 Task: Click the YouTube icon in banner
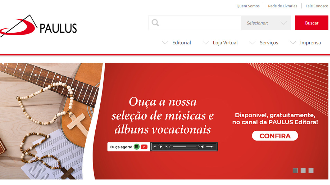(x=144, y=147)
